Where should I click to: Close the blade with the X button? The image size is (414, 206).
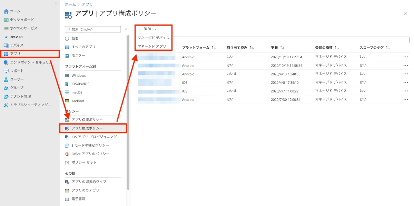[405, 13]
